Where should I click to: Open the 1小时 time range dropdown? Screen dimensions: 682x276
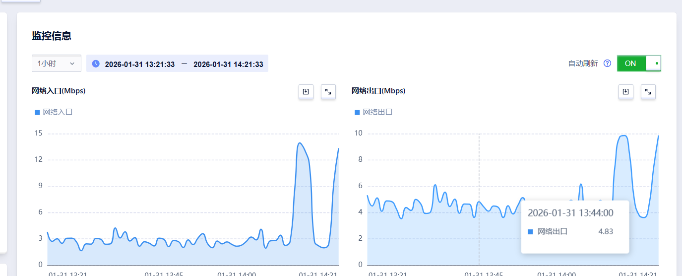[x=57, y=64]
